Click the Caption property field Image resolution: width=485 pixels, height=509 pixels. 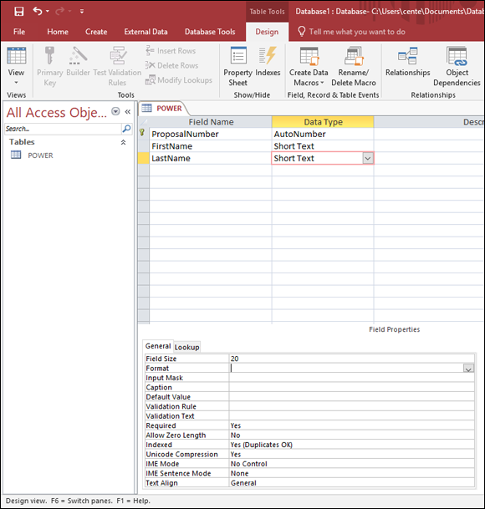point(352,387)
